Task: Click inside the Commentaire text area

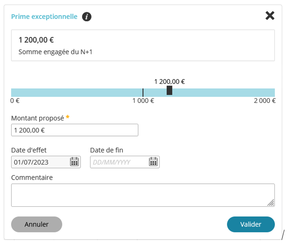Action: click(140, 195)
